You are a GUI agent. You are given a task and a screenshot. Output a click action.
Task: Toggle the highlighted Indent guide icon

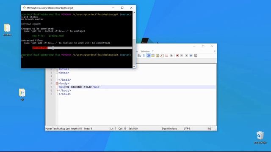(149, 55)
